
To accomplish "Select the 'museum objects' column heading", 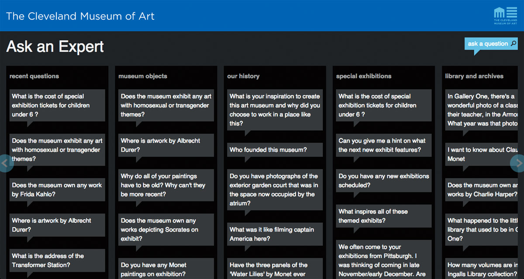I will 143,76.
